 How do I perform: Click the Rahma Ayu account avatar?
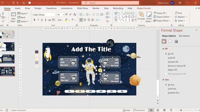(172, 3)
